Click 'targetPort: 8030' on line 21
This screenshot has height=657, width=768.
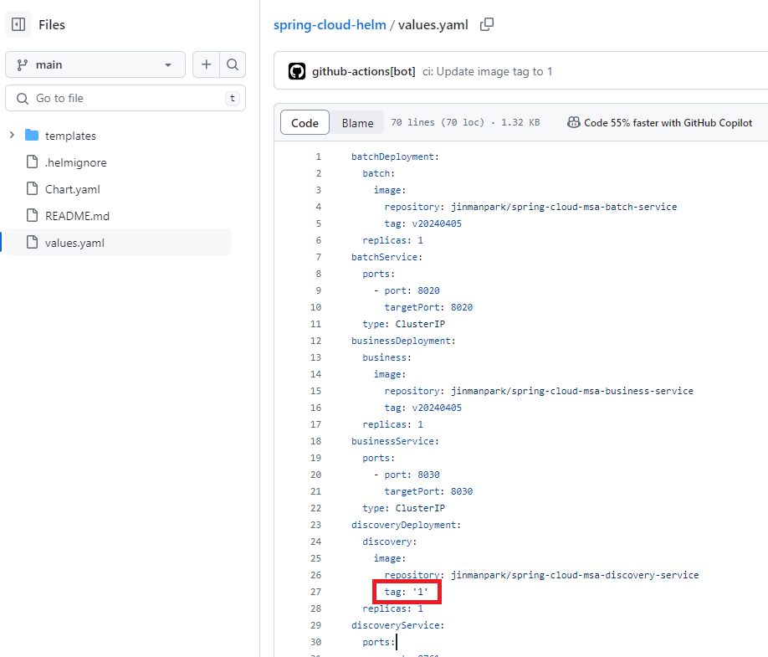pos(428,491)
